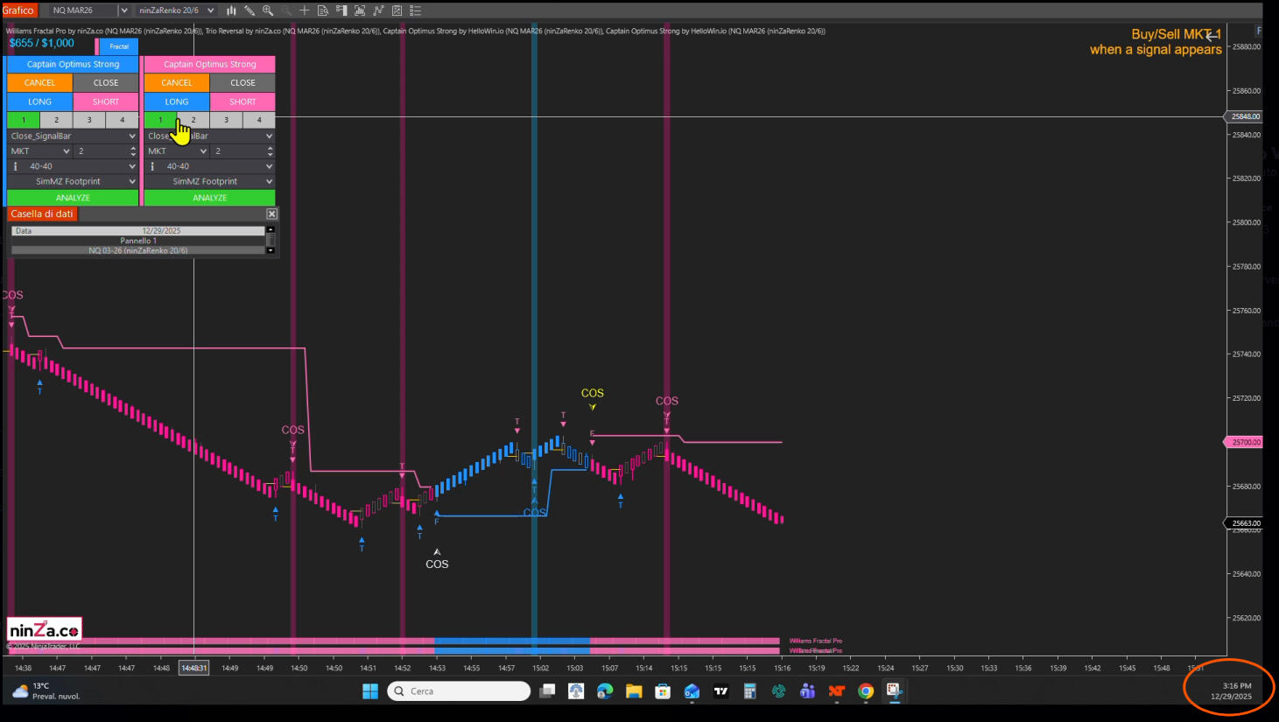Image resolution: width=1279 pixels, height=722 pixels.
Task: Select quantity preset 3 in pink panel
Action: click(x=226, y=120)
